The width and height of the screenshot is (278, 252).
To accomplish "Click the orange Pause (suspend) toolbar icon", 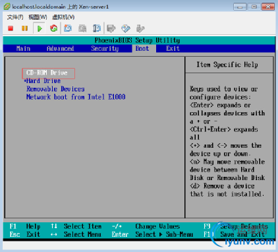I will pos(24,28).
